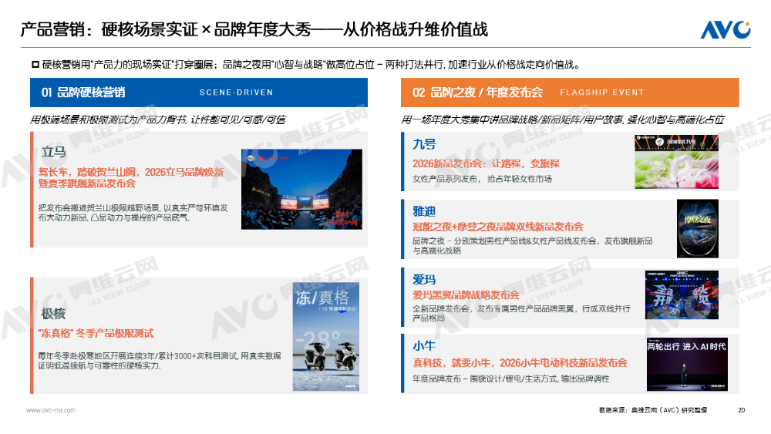The image size is (771, 434).
Task: Click the '立马' brand heading
Action: (54, 151)
